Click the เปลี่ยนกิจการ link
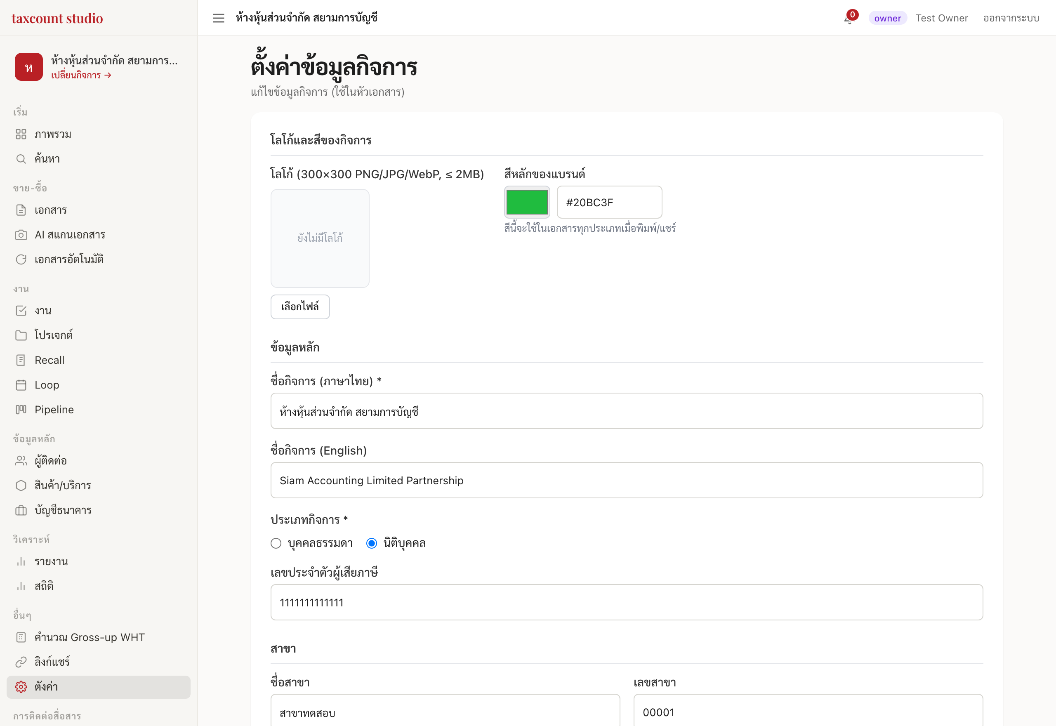This screenshot has height=726, width=1056. (x=81, y=75)
